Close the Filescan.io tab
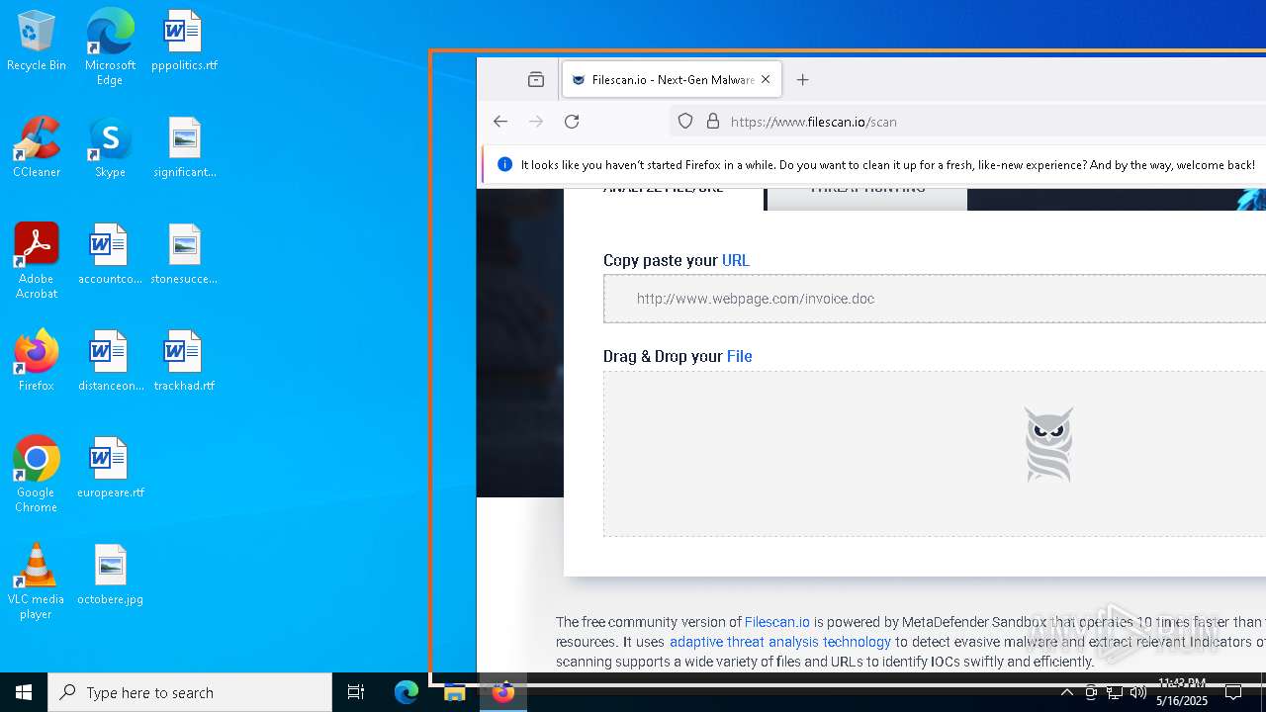 (766, 80)
